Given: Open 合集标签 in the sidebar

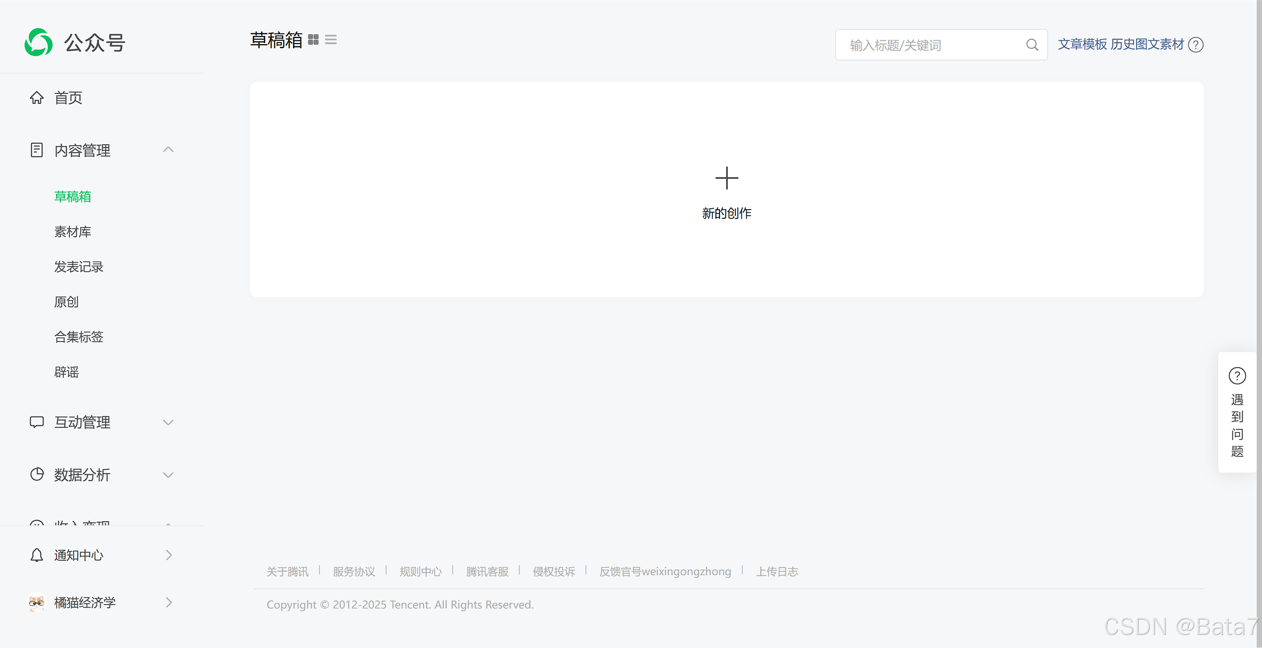Looking at the screenshot, I should 78,337.
